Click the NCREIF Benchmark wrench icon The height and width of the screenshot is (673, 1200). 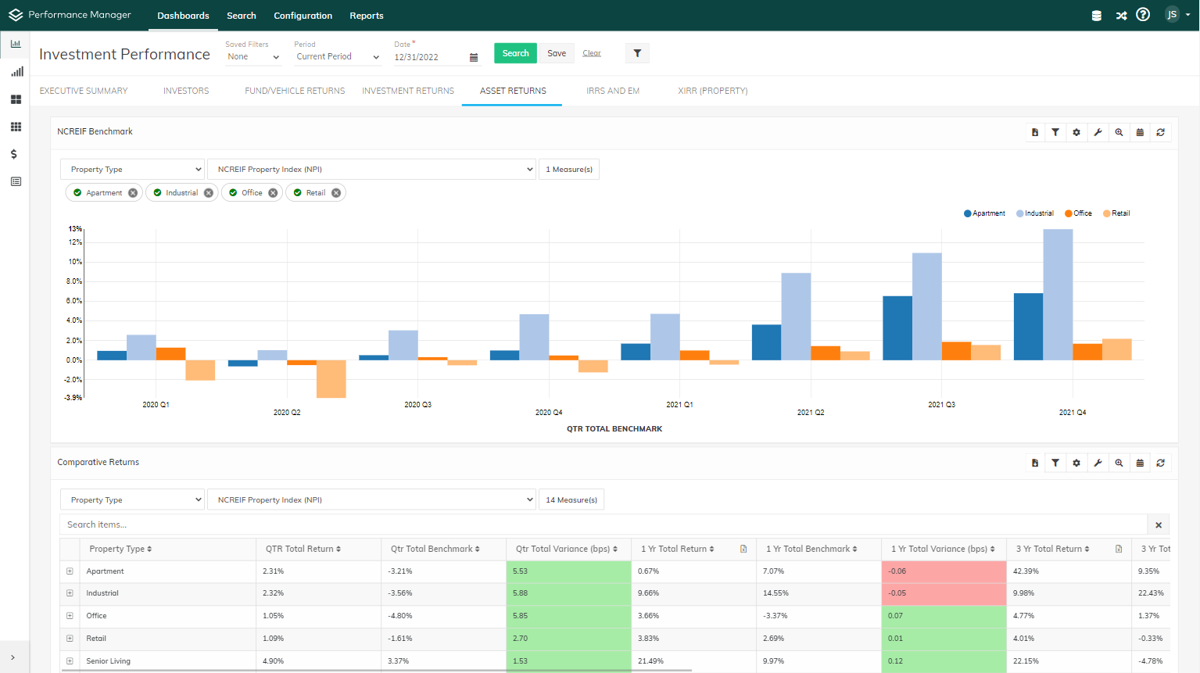[x=1098, y=132]
